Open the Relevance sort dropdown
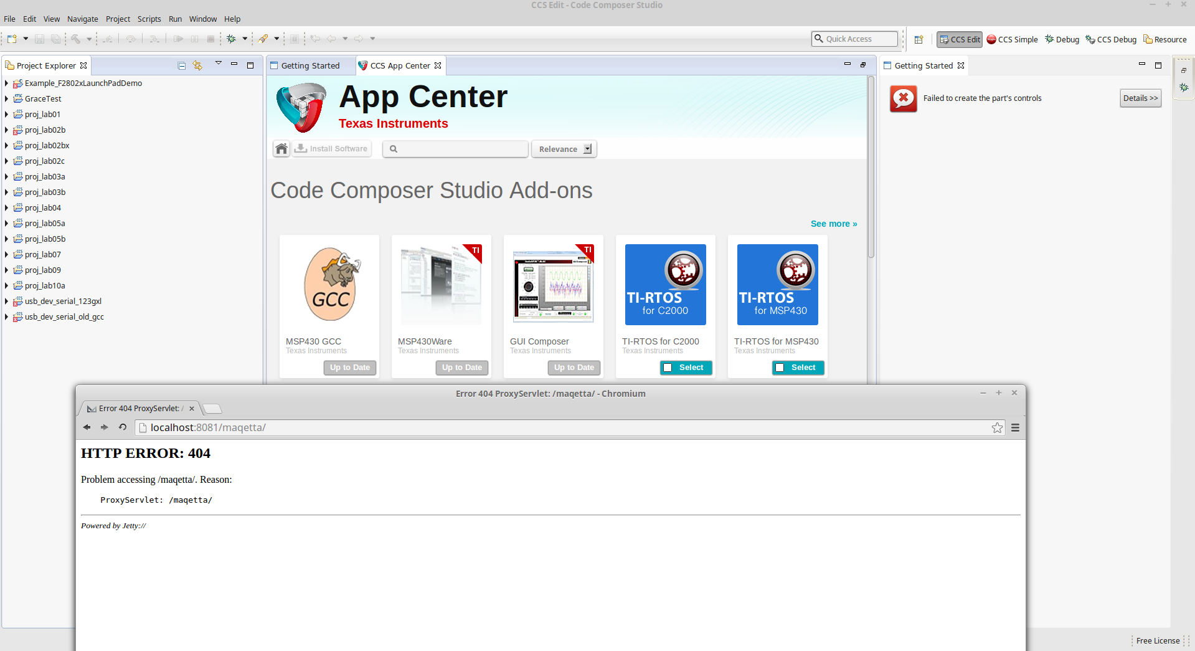The height and width of the screenshot is (651, 1195). 564,149
